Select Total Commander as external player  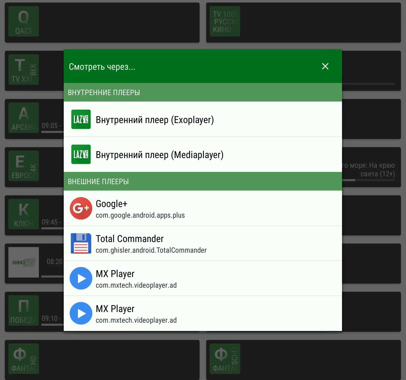[x=203, y=244]
